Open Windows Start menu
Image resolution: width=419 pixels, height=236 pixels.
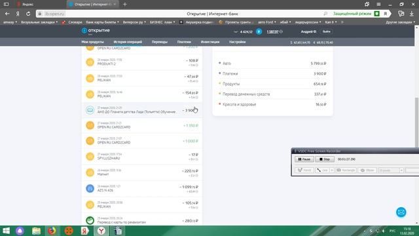point(6,231)
